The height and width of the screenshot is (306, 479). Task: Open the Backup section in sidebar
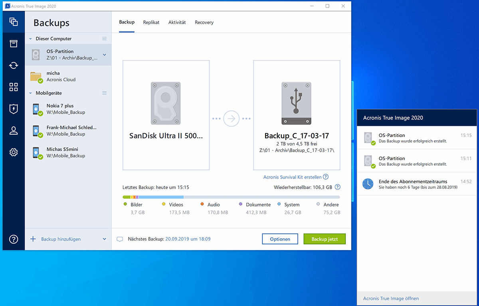[14, 22]
